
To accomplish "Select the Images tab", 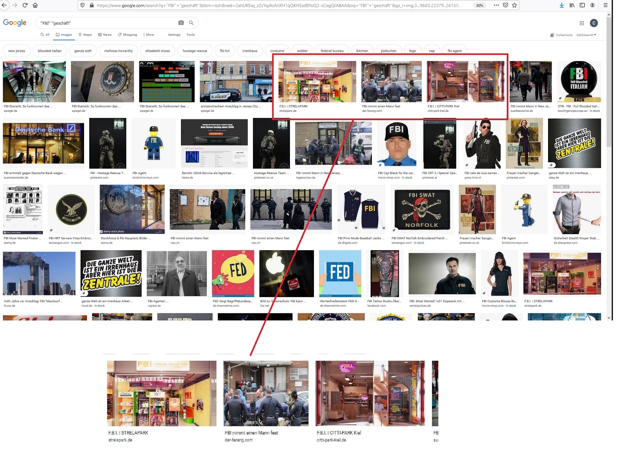I will (x=64, y=35).
